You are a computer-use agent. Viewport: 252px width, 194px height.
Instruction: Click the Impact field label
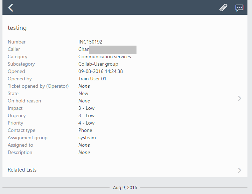tap(15, 108)
